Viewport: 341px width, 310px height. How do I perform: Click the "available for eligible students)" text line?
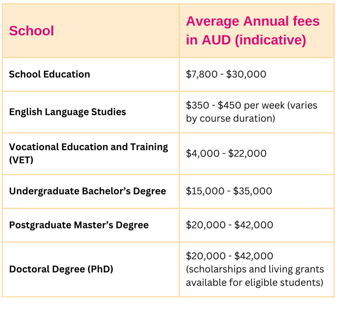coord(255,282)
